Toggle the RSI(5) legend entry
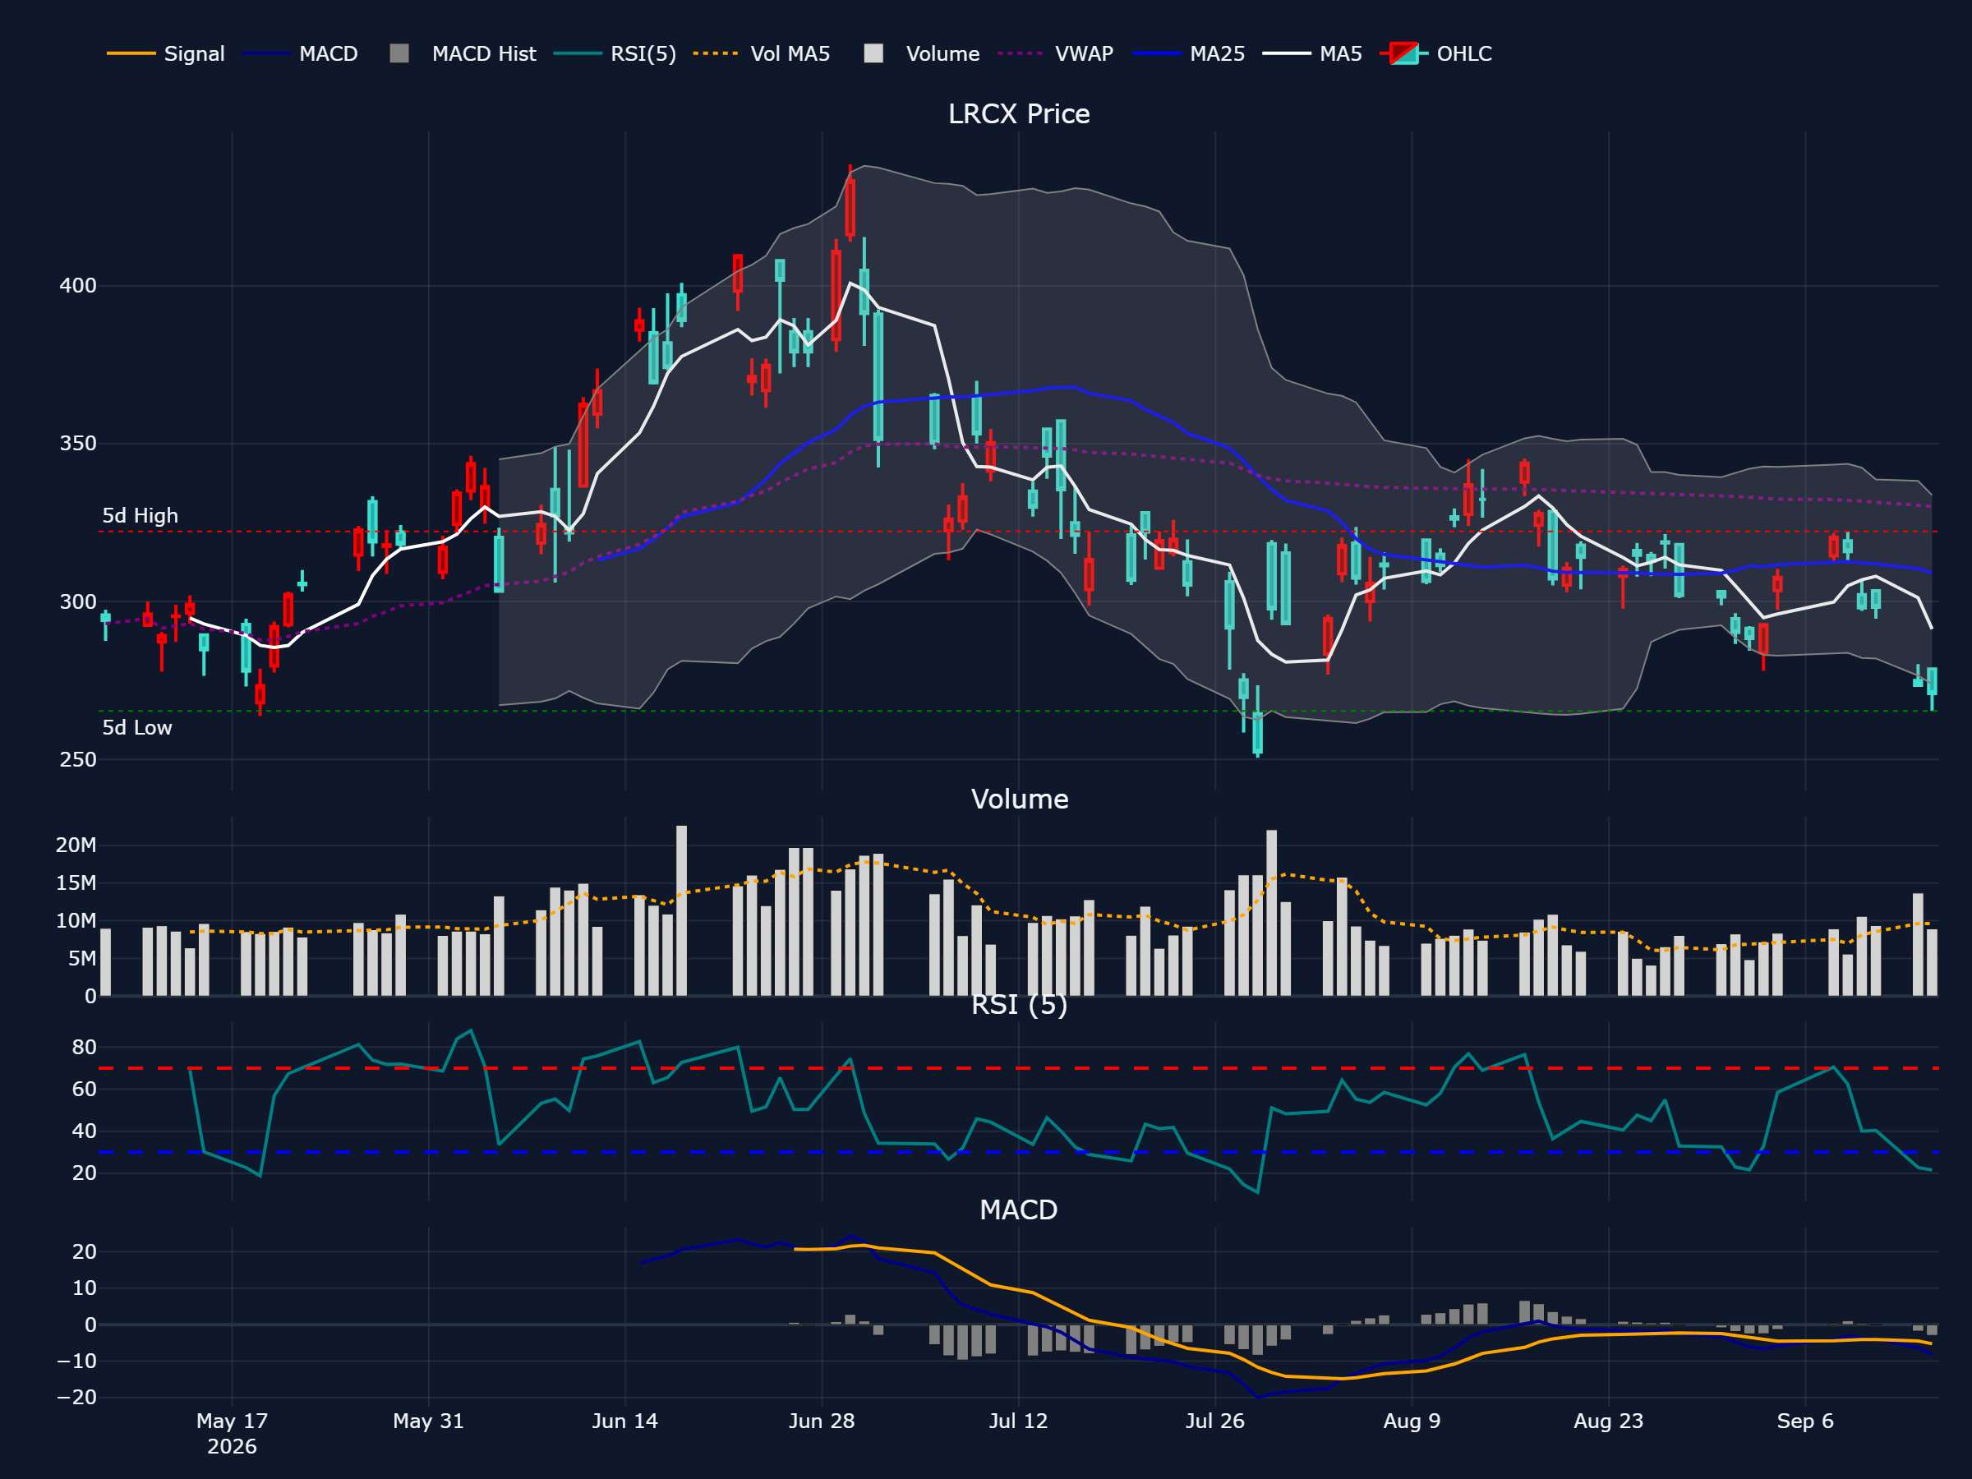Viewport: 1972px width, 1479px height. coord(615,53)
